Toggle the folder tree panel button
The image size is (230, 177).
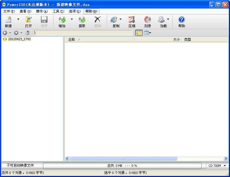pos(139,33)
